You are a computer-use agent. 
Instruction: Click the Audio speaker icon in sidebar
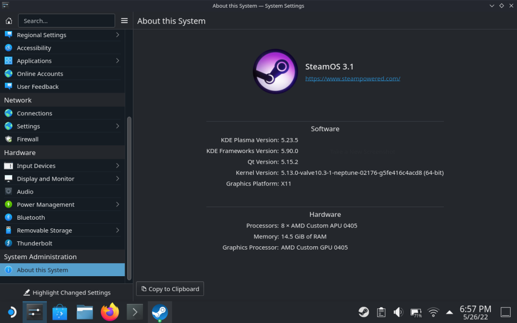tap(9, 192)
